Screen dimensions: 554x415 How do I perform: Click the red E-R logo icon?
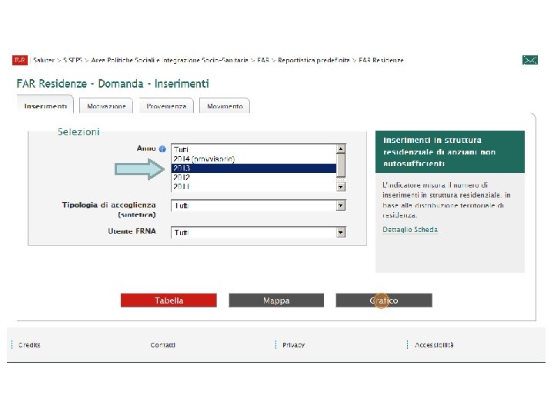coord(20,61)
